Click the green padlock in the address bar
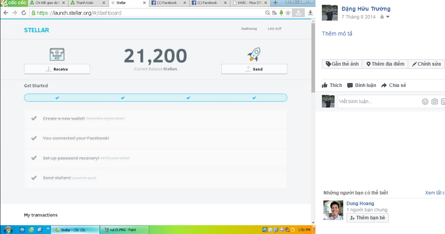Screen dimensions: 445x234 tap(34, 13)
